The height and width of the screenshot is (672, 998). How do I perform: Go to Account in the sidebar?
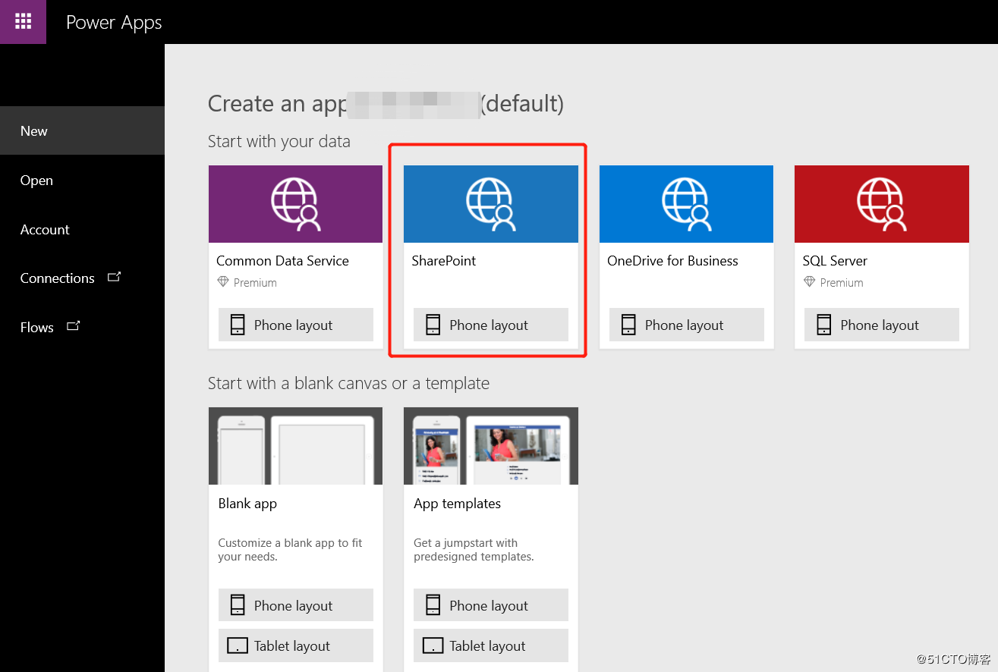coord(82,229)
